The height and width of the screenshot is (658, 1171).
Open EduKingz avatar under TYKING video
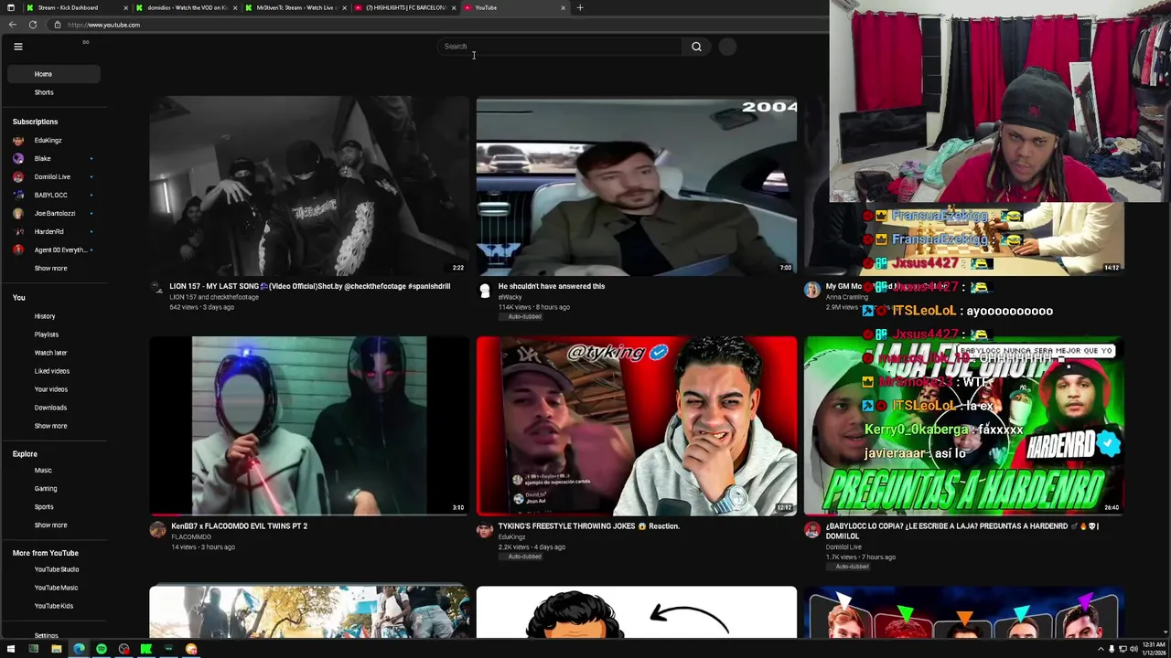coord(485,530)
